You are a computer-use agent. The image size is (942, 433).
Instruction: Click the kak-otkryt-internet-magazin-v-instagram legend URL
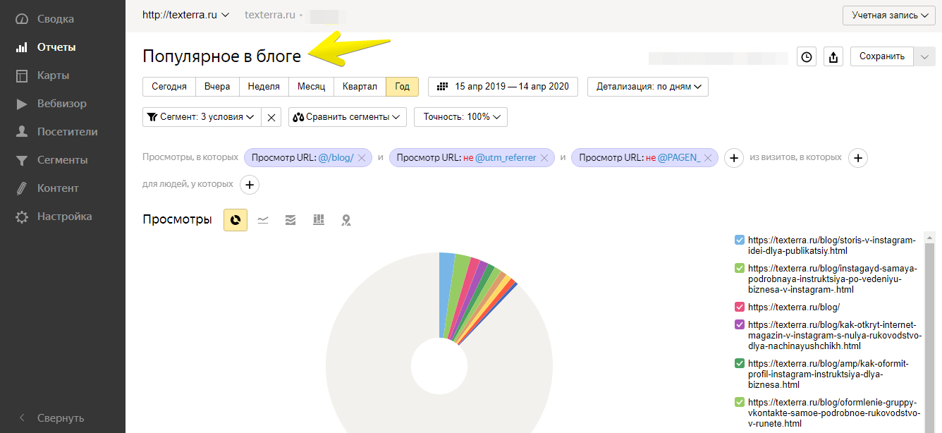[835, 335]
